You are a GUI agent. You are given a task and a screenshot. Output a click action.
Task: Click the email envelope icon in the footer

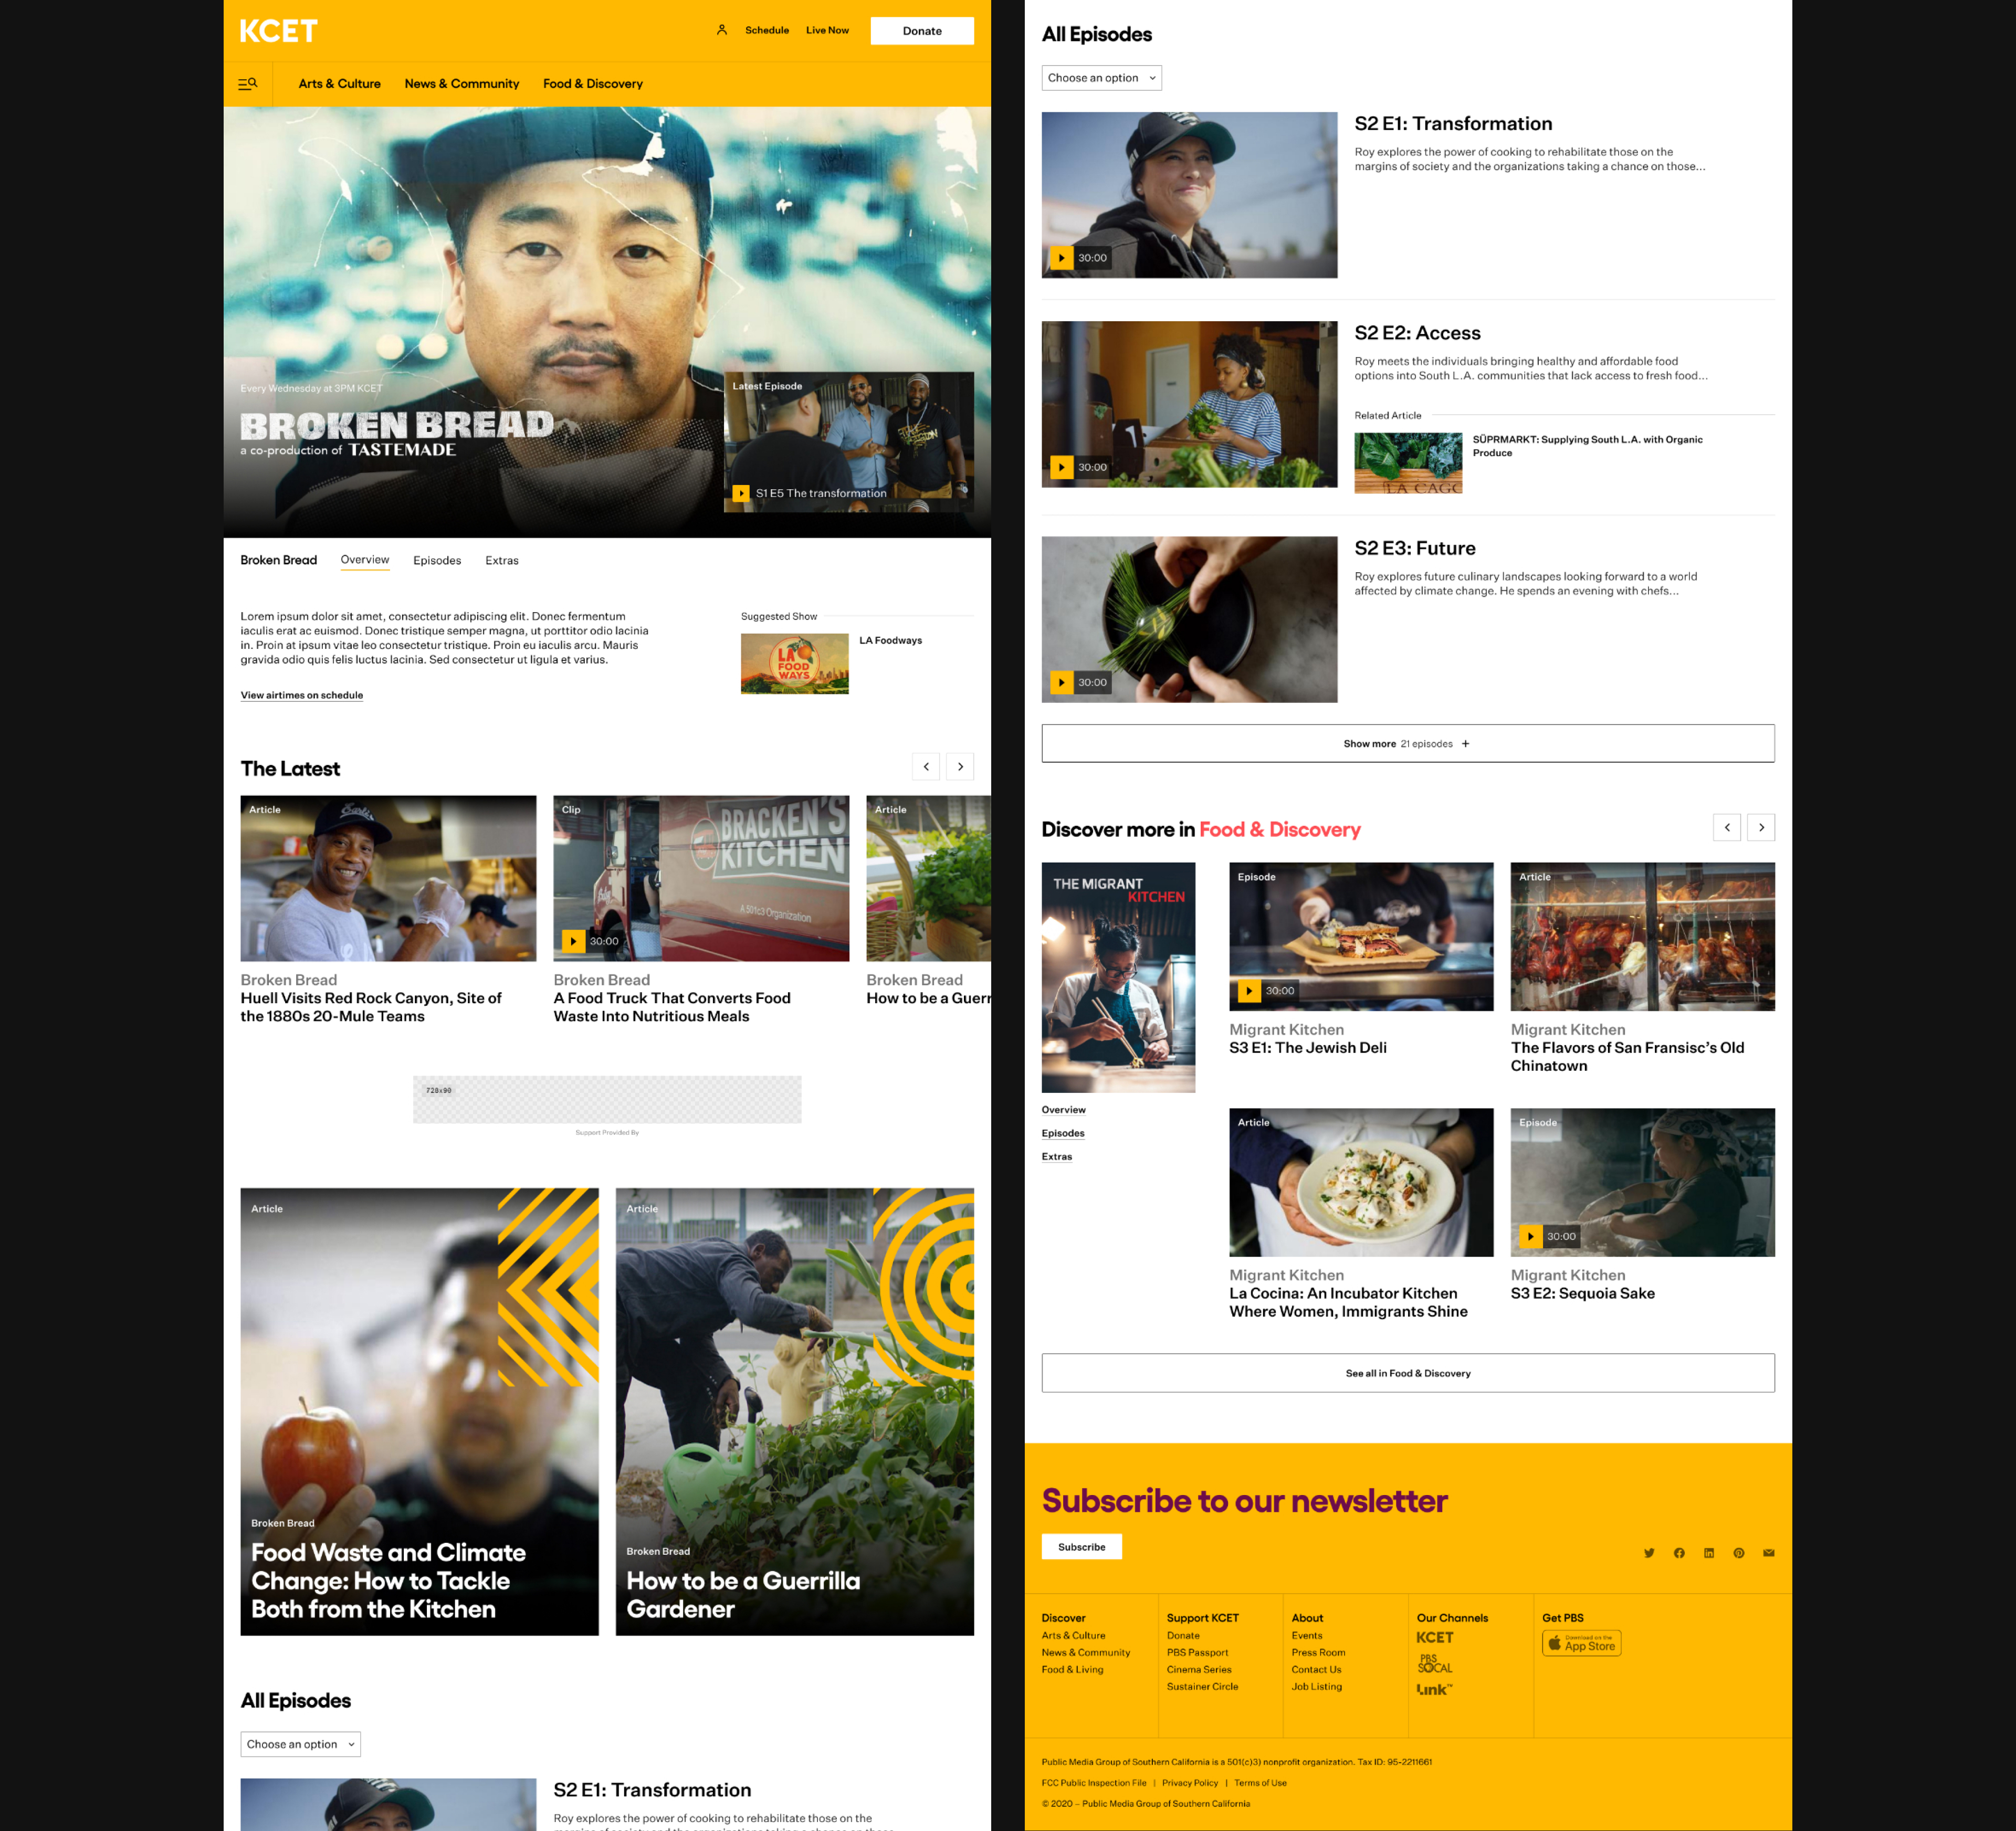point(1769,1553)
